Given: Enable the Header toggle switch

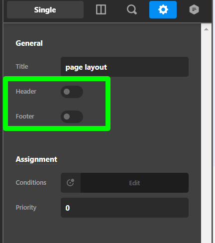Looking at the screenshot, I should 72,92.
